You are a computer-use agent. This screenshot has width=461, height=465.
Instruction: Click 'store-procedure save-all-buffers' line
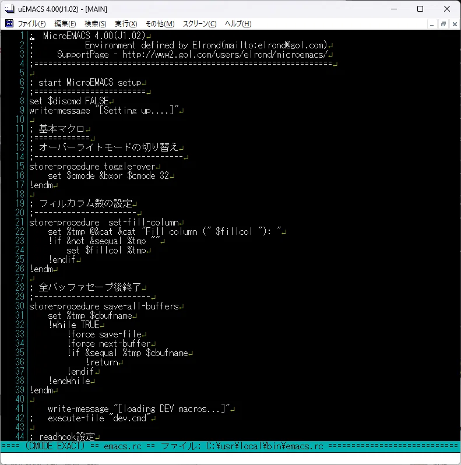coord(104,306)
